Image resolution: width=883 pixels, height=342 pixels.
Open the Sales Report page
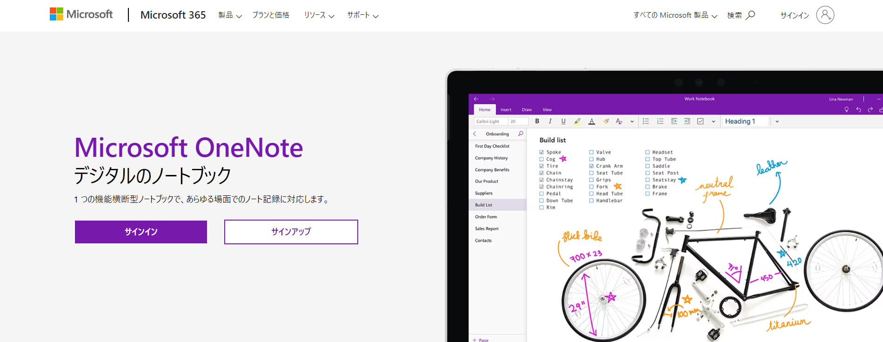click(x=487, y=228)
